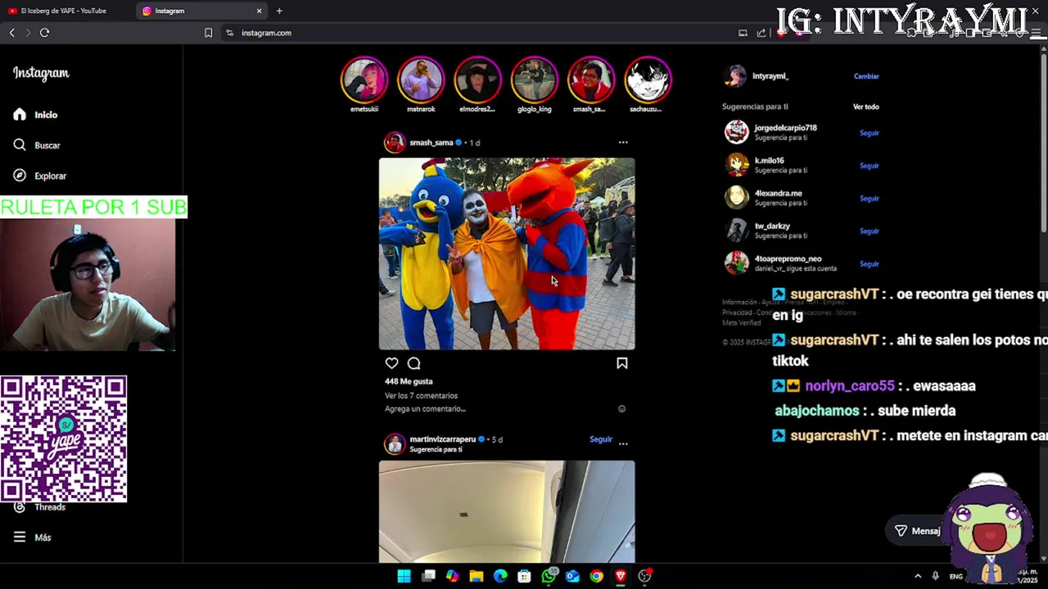Open a new browser tab
Image resolution: width=1048 pixels, height=589 pixels.
tap(279, 11)
